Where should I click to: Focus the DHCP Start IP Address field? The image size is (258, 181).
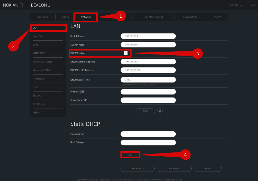[148, 62]
